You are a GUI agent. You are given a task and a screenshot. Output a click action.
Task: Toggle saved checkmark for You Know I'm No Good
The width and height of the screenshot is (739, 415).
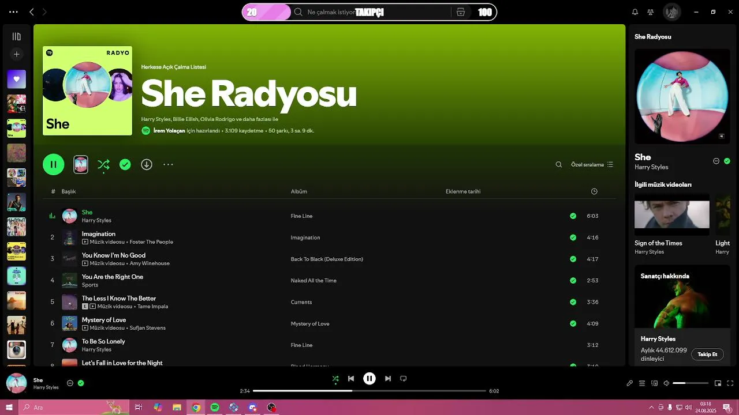[573, 259]
